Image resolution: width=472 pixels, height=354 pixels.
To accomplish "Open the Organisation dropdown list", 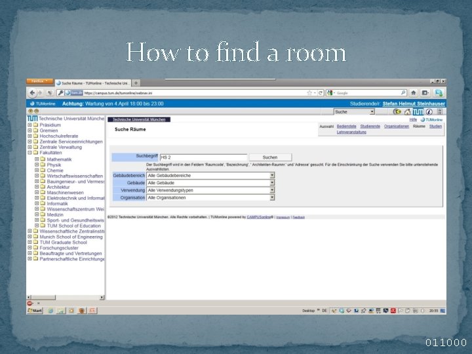I will click(x=210, y=197).
